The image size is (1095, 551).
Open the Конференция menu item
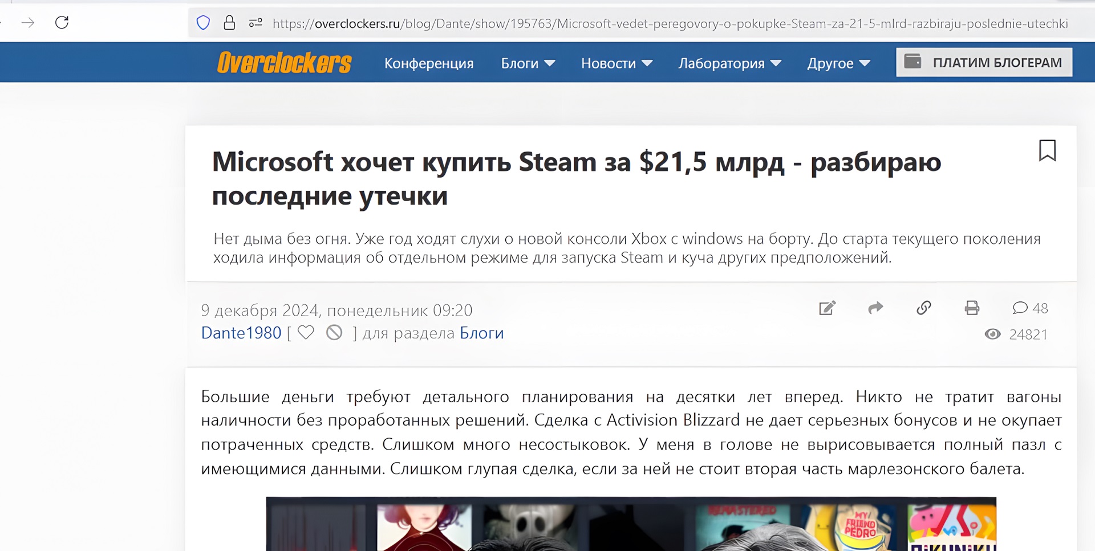tap(429, 63)
